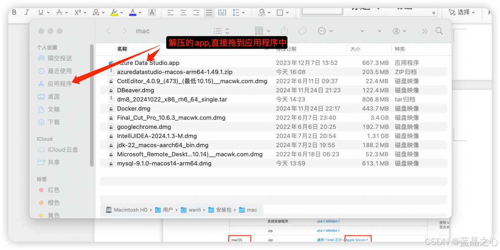Image resolution: width=500 pixels, height=250 pixels.
Task: Open text effects in the Word toolbar
Action: click(x=96, y=12)
